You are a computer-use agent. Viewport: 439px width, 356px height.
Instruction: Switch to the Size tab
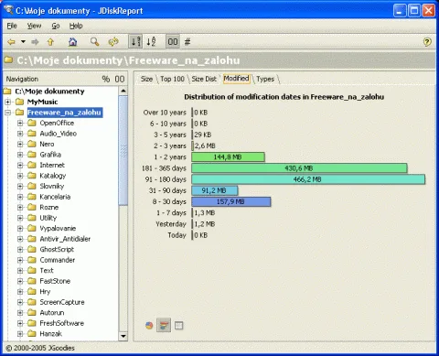146,79
